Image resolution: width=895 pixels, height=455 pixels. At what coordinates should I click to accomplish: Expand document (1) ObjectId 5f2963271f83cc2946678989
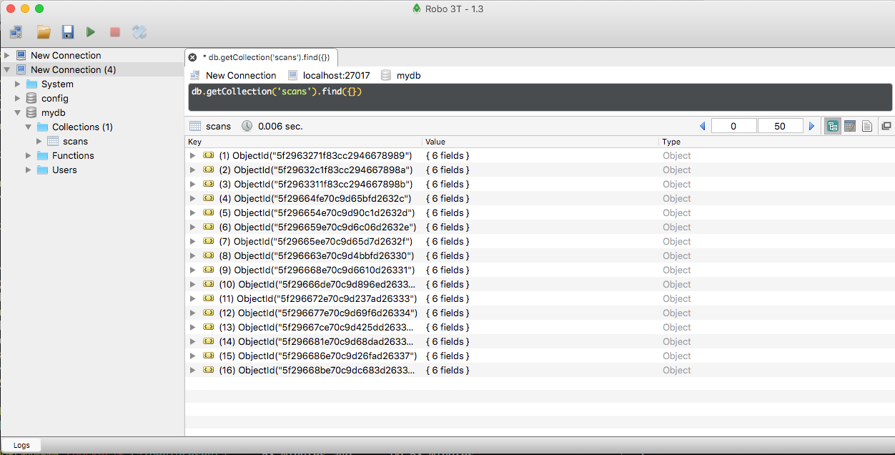[192, 155]
